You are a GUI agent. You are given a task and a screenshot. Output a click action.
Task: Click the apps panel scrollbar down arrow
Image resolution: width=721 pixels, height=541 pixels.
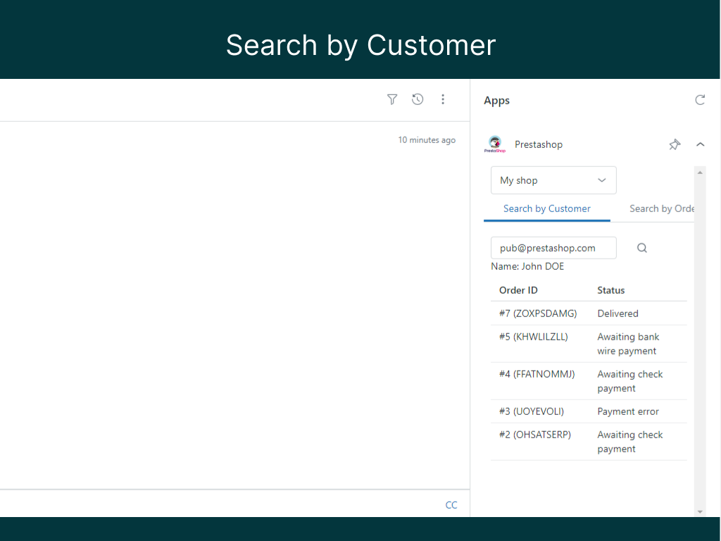(700, 511)
